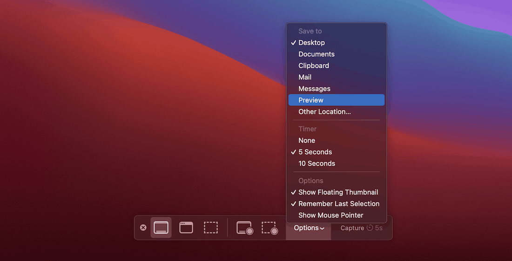Choose Mail as save destination
The height and width of the screenshot is (261, 512).
(x=305, y=77)
